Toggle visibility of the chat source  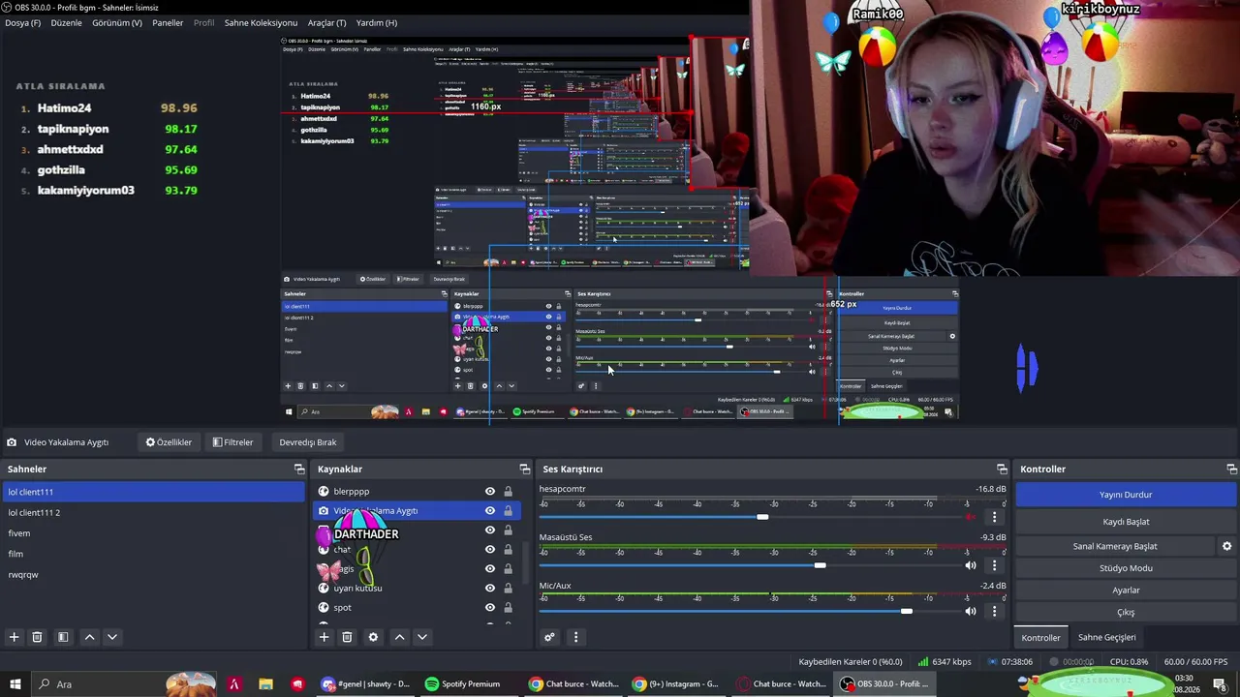(490, 550)
